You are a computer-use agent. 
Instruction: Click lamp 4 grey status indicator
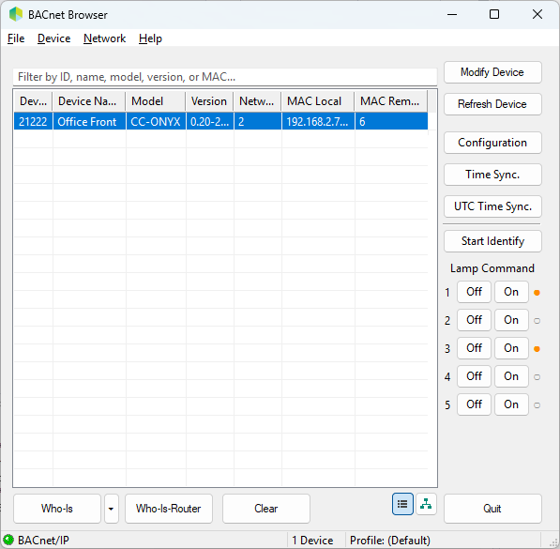point(537,376)
